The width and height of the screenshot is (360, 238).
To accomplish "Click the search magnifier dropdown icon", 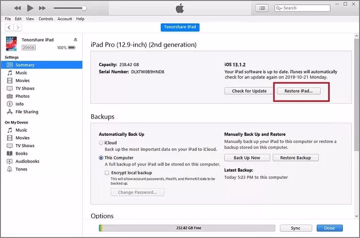I will (x=279, y=8).
